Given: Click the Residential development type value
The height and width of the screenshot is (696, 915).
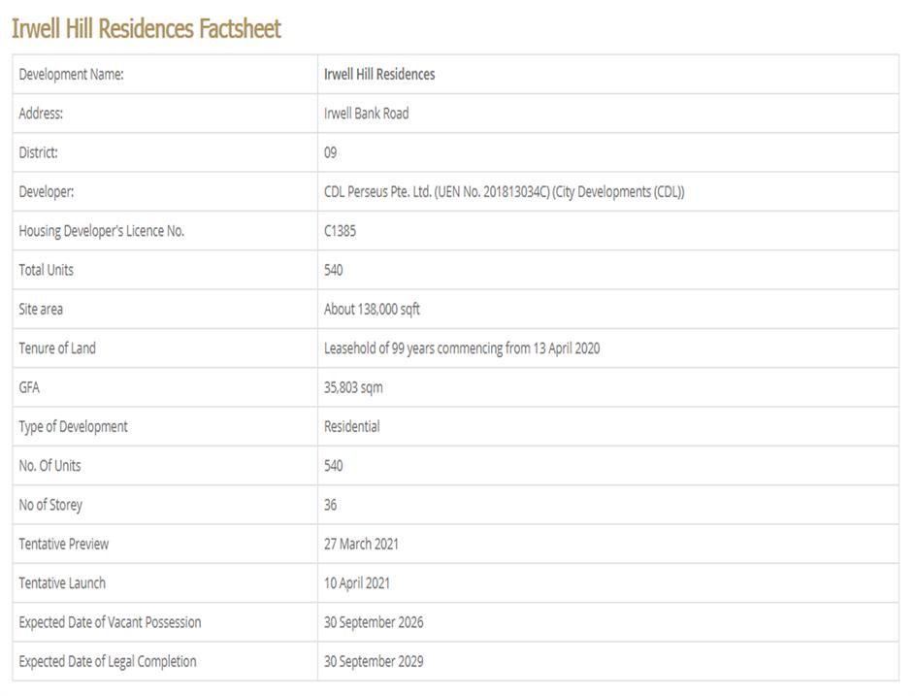Looking at the screenshot, I should click(351, 426).
